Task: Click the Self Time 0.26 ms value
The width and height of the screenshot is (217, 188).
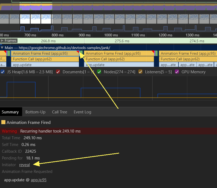Action: (28, 145)
